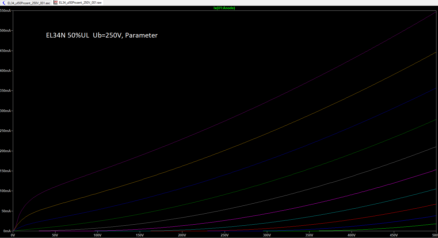Select the 'EL34N 50%UL Ub=250V, Parameter' annotation

102,35
